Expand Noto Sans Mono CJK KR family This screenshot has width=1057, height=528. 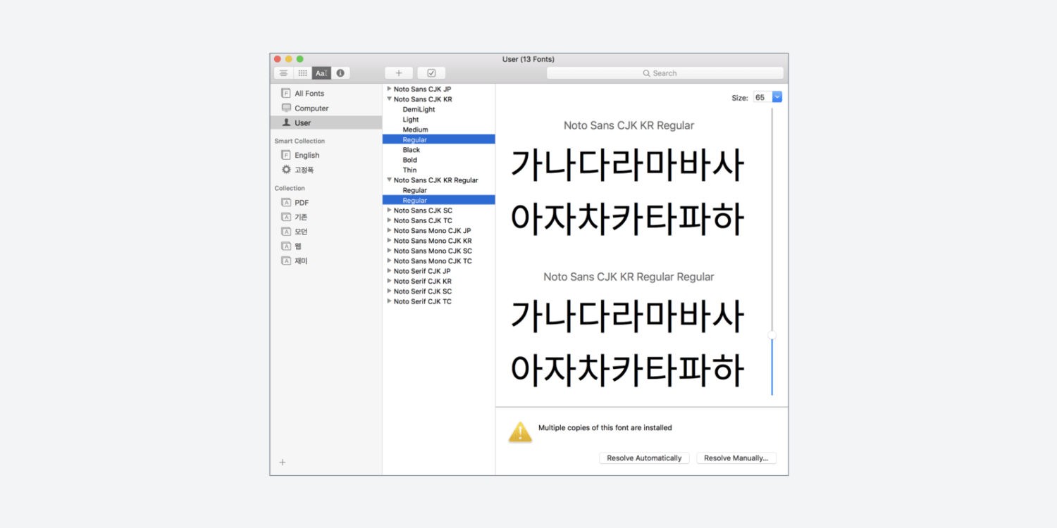click(x=389, y=241)
